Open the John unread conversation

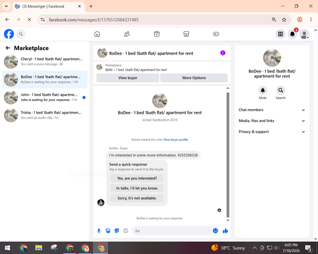(x=45, y=97)
